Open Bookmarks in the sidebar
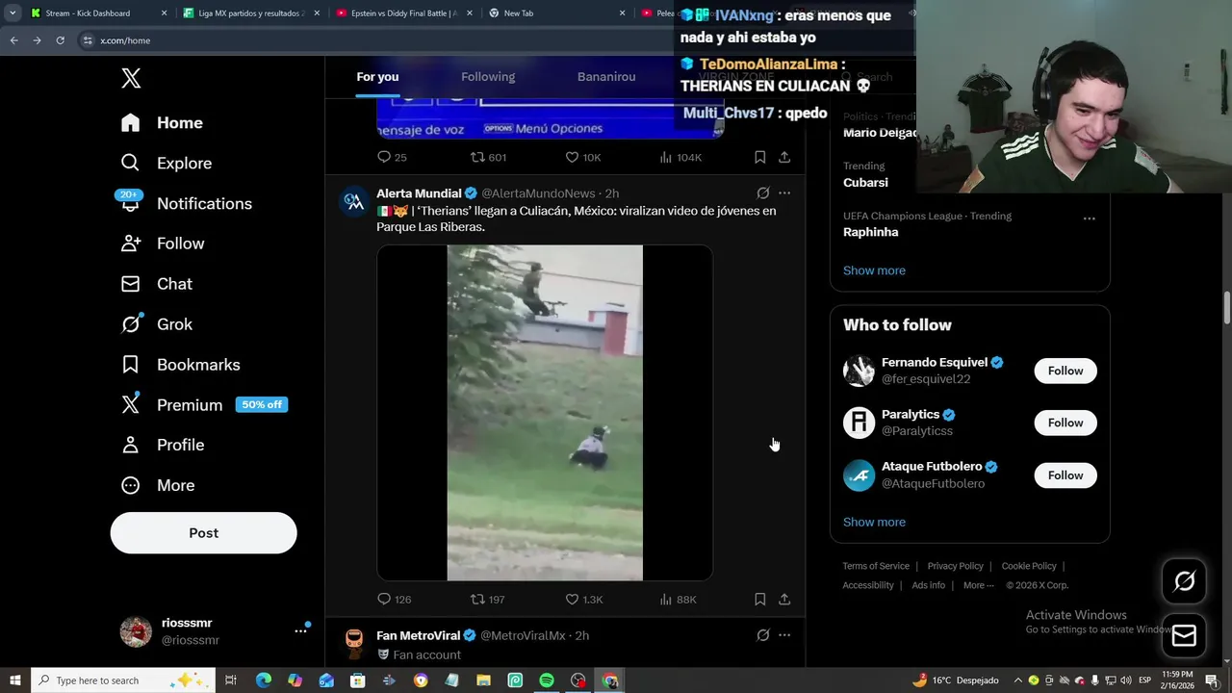Viewport: 1232px width, 693px height. [x=180, y=365]
